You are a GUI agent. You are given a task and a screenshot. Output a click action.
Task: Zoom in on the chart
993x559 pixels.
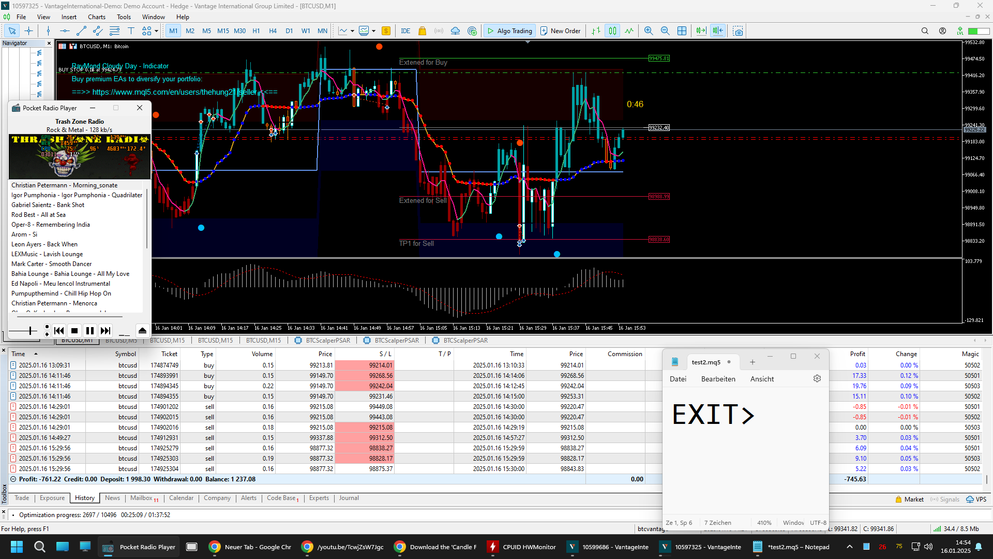coord(649,31)
